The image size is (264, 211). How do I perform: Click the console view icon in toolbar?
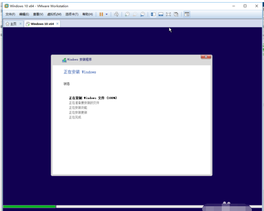point(187,14)
